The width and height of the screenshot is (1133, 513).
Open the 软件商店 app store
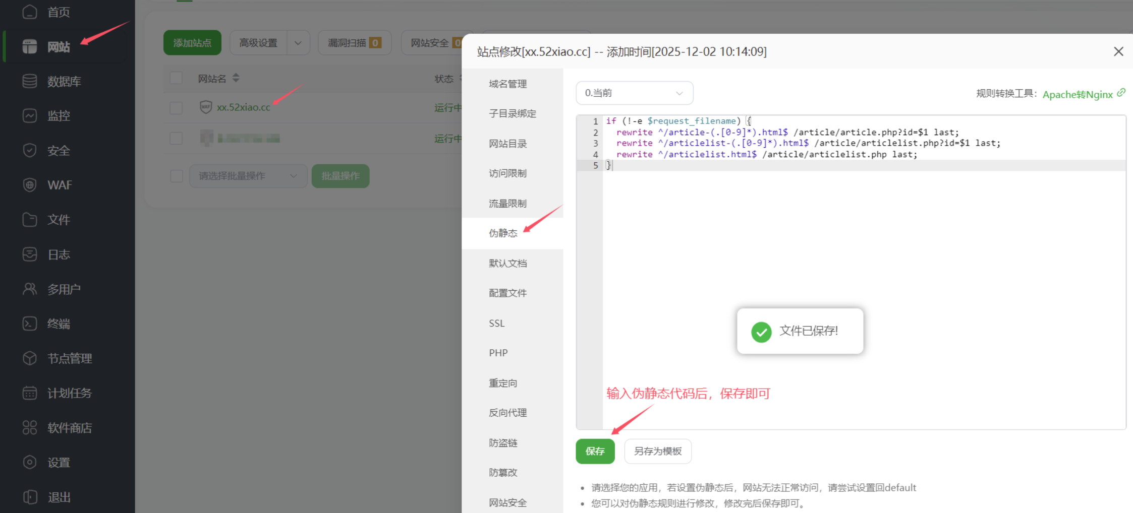click(x=69, y=428)
